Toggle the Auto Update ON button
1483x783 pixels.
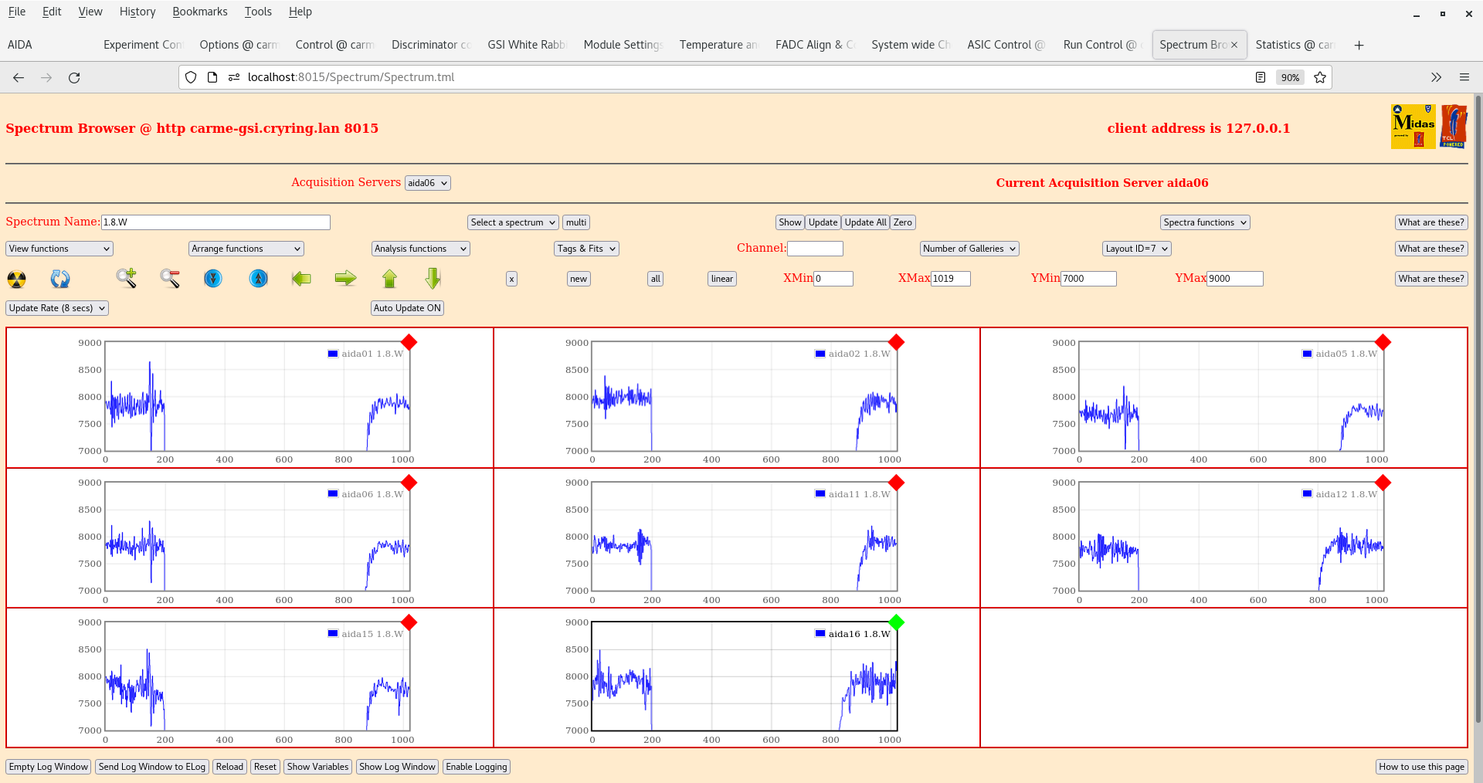pyautogui.click(x=407, y=308)
